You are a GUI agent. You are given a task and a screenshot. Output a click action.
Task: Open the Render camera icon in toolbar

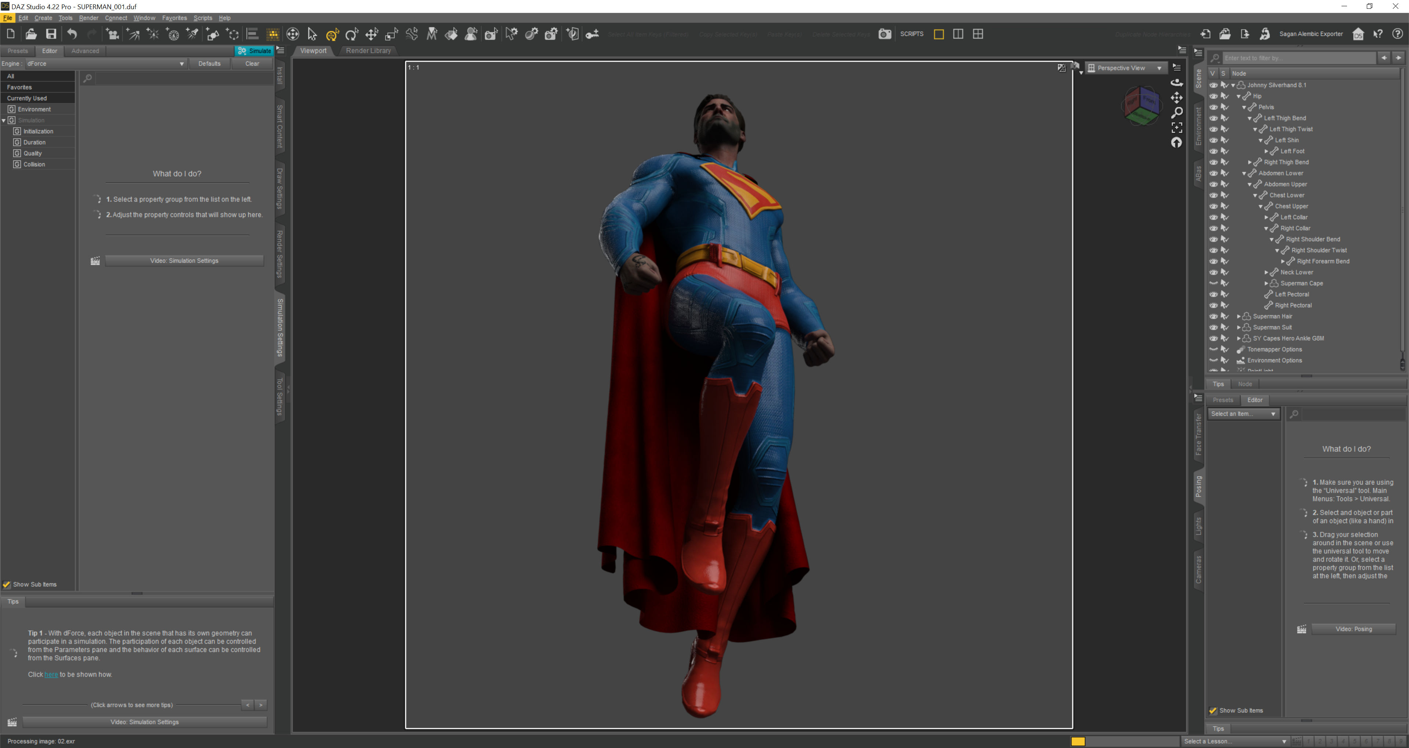(884, 34)
